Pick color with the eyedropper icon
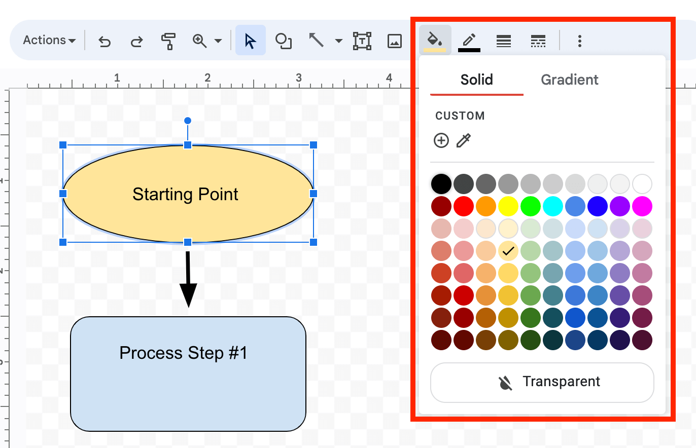The width and height of the screenshot is (696, 448). pyautogui.click(x=464, y=140)
